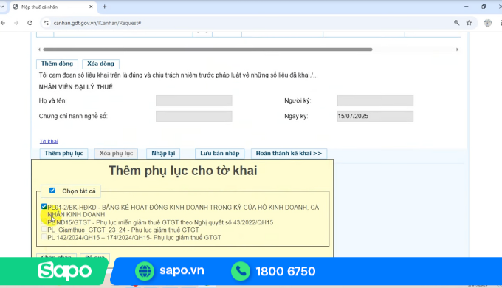Click the browser back arrow
Image resolution: width=502 pixels, height=288 pixels.
point(3,23)
